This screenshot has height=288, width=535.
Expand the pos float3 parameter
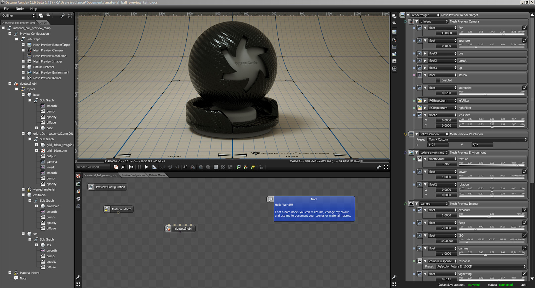tap(425, 53)
